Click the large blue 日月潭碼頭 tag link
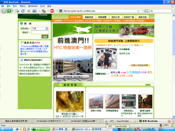Screen dimensions: 175x131 (133, 73)
